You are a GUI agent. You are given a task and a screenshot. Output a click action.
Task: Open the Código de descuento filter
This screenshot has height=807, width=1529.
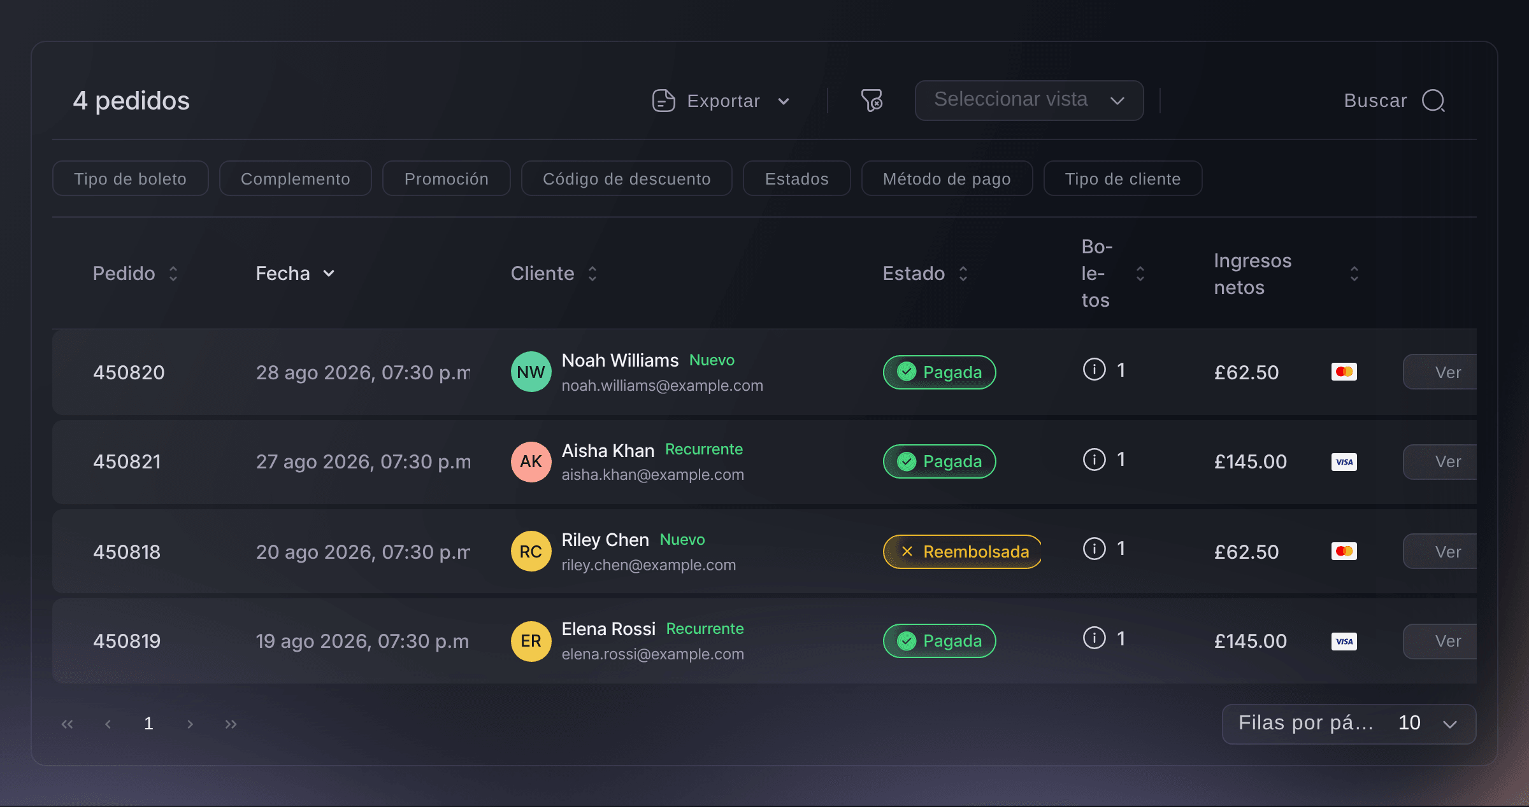(627, 179)
